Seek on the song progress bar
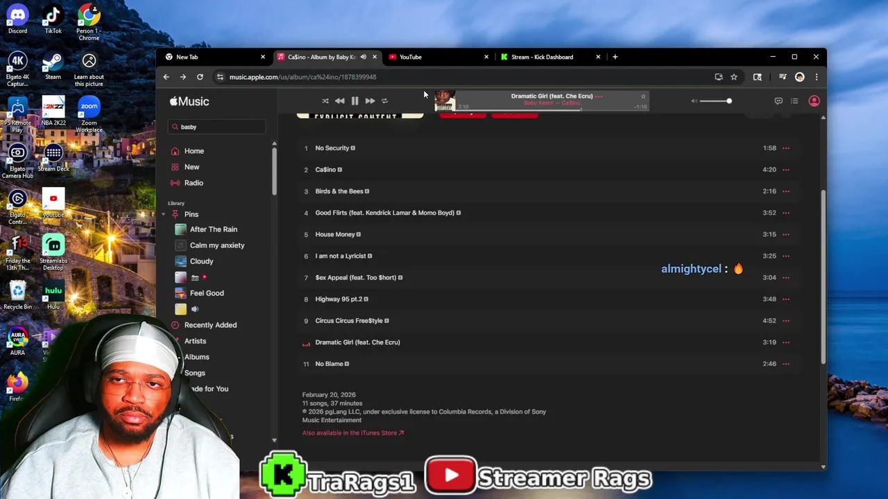Viewport: 888px width, 499px height. click(x=552, y=110)
